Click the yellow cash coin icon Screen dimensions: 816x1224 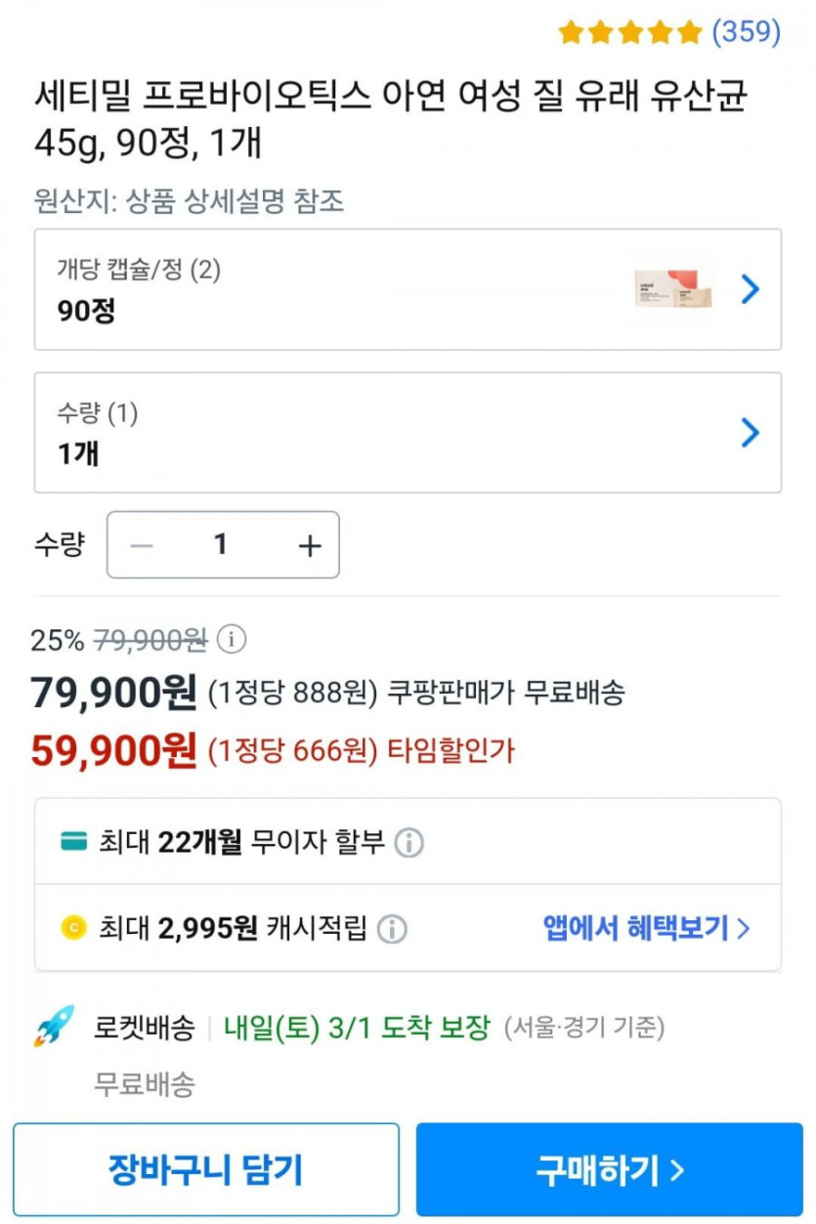[x=73, y=928]
